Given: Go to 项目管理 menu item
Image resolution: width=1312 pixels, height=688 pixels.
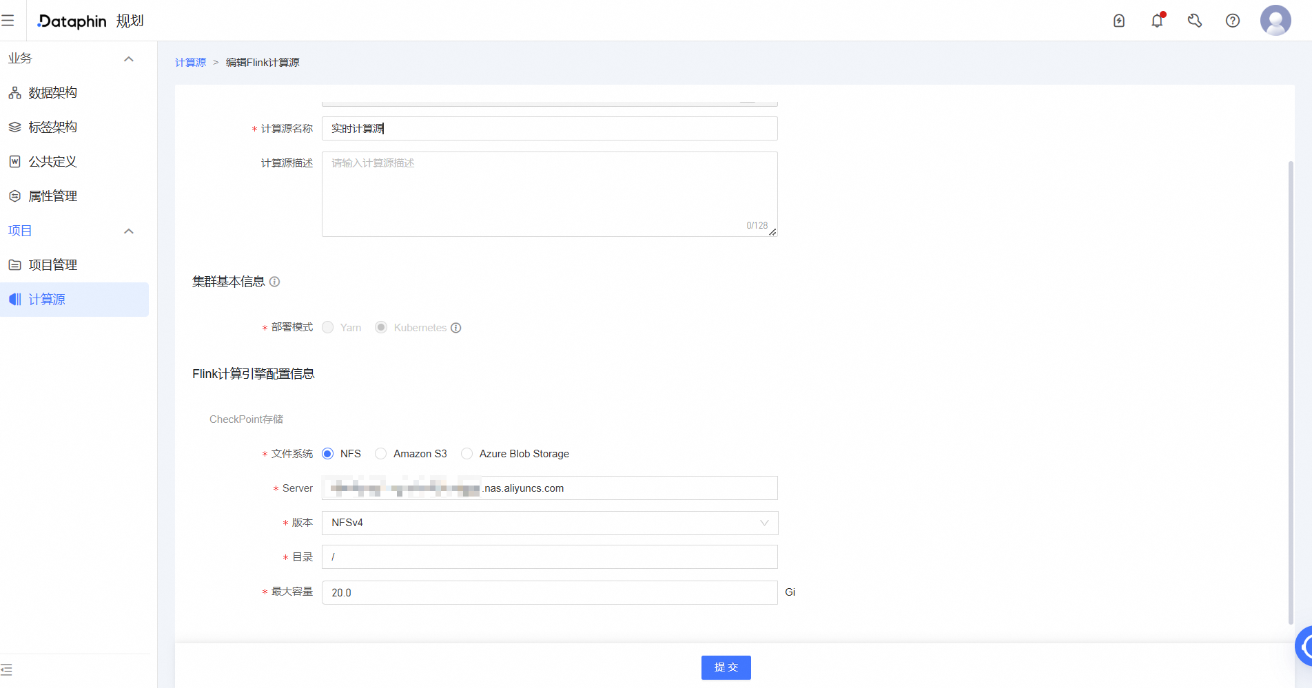Looking at the screenshot, I should pos(52,265).
